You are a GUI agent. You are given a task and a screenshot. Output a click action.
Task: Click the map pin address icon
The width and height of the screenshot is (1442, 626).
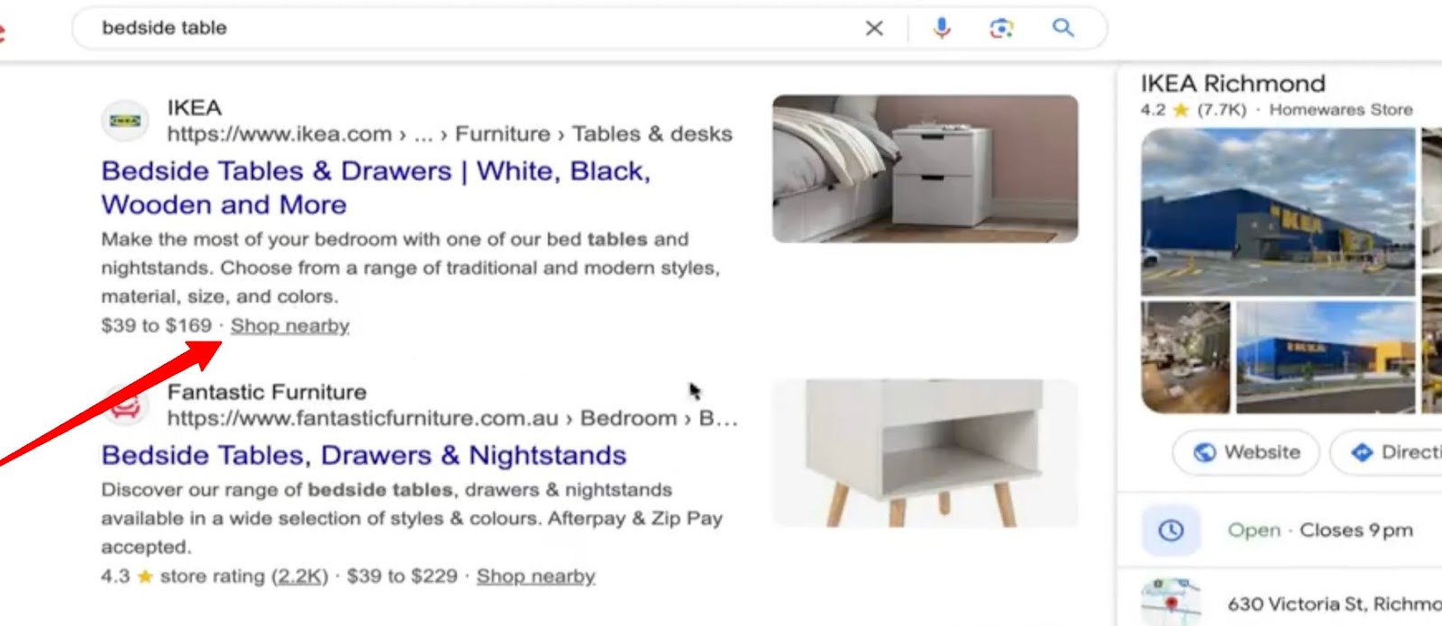[1171, 601]
